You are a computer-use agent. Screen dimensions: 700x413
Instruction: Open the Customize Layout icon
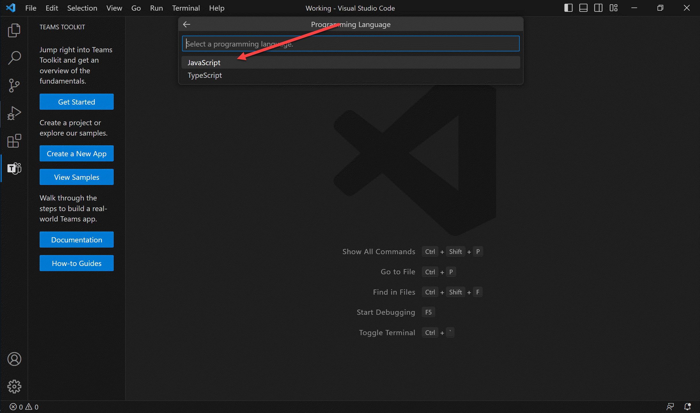click(614, 8)
